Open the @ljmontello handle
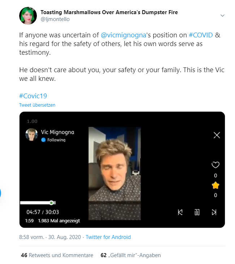235x264 pixels. click(x=55, y=19)
